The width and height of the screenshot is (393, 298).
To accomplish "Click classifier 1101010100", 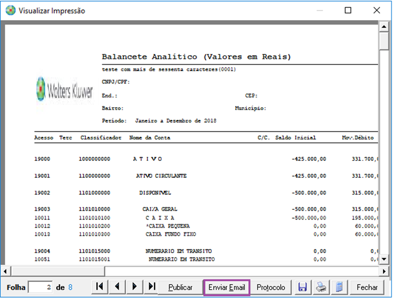I will click(x=94, y=218).
